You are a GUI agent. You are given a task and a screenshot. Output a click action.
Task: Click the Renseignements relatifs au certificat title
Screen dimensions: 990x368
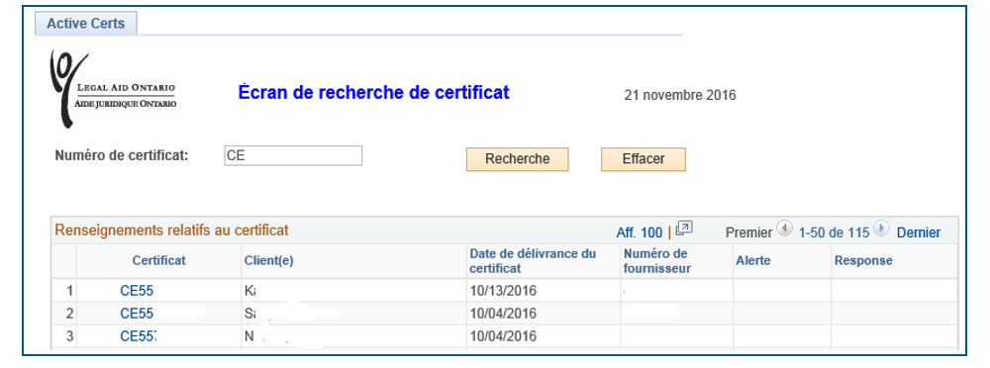coord(171,230)
